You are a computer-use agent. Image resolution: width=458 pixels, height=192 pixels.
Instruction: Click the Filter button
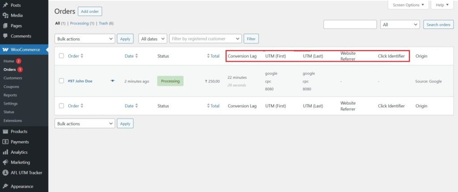[251, 39]
